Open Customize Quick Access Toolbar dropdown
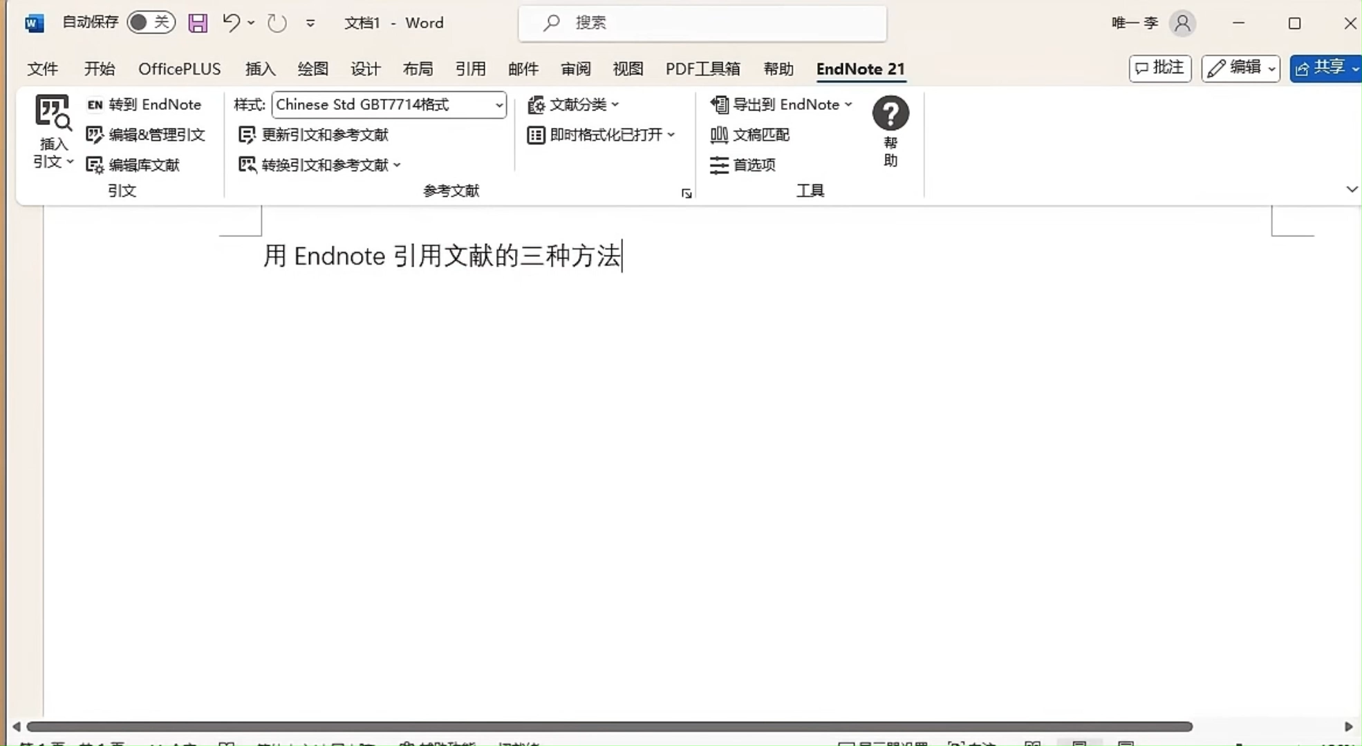 [x=310, y=23]
